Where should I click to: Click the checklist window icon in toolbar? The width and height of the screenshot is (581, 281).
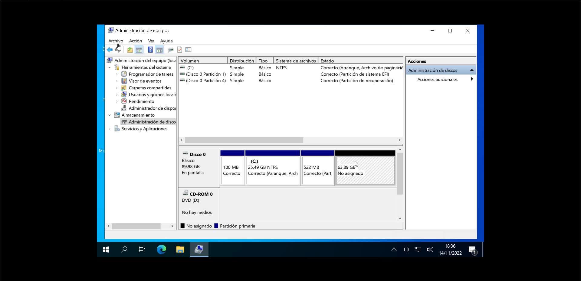pos(188,50)
